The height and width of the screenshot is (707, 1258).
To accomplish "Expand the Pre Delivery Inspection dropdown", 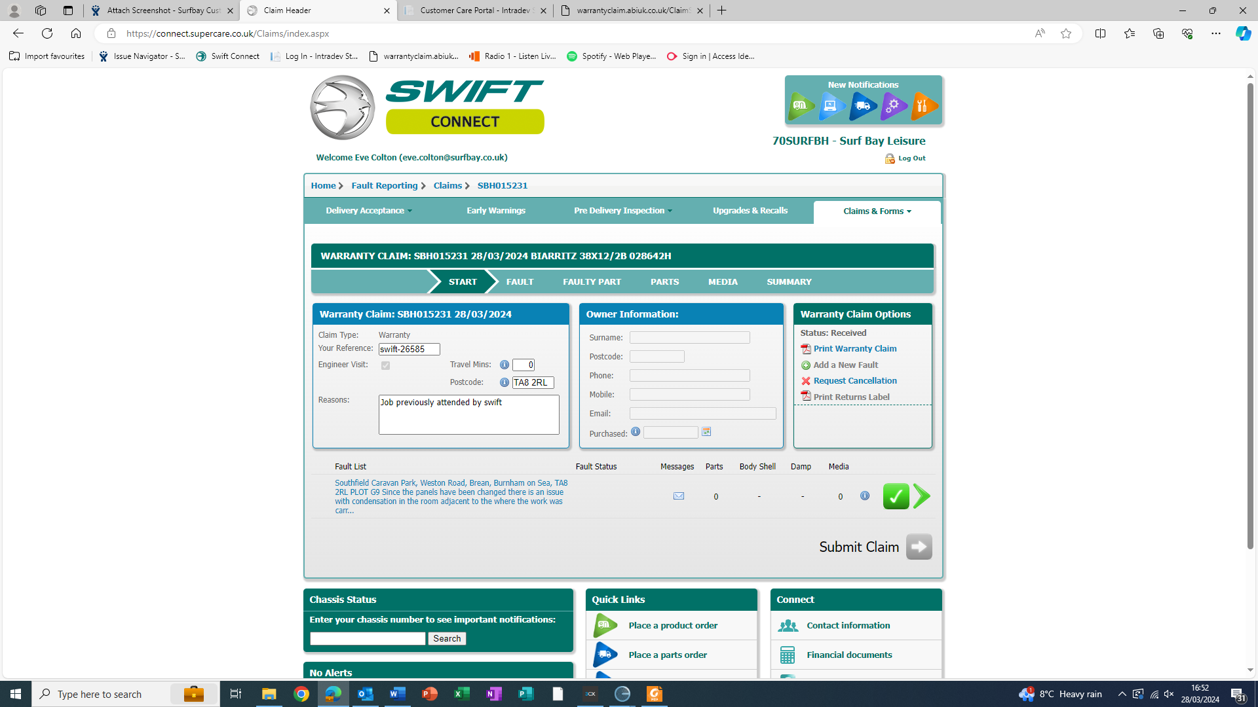I will point(622,211).
